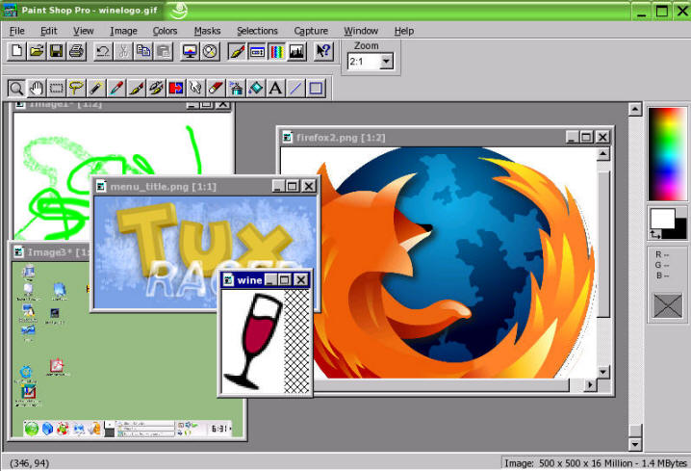
Task: Select the Dropper tool
Action: (115, 89)
